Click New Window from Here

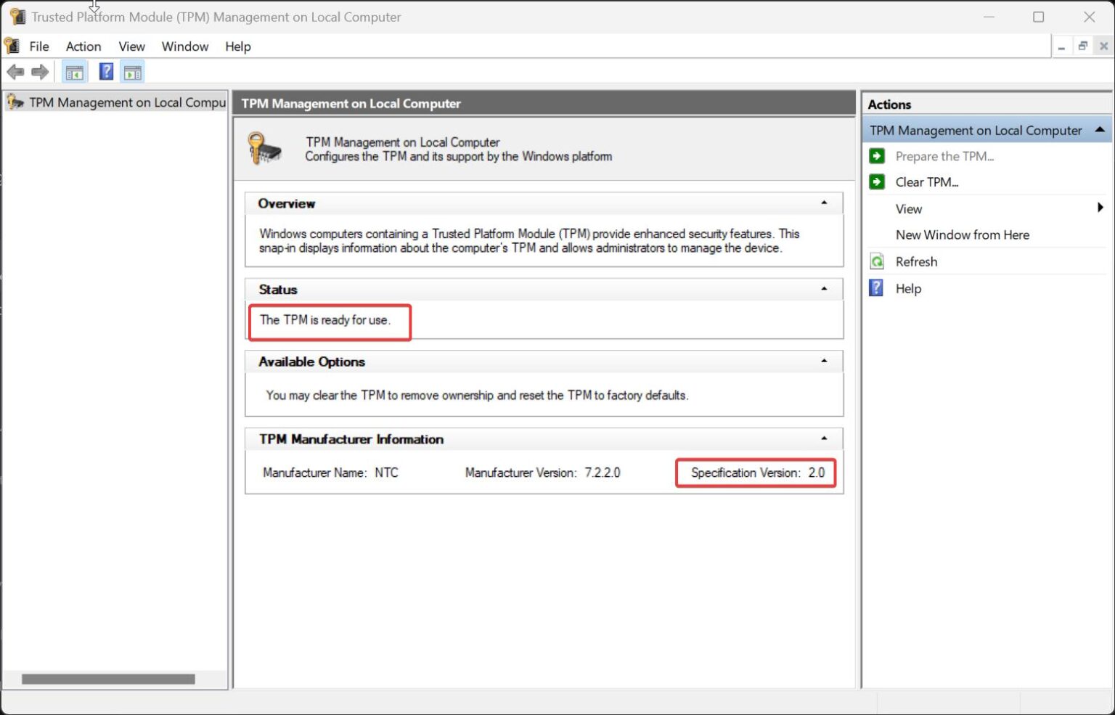(962, 235)
